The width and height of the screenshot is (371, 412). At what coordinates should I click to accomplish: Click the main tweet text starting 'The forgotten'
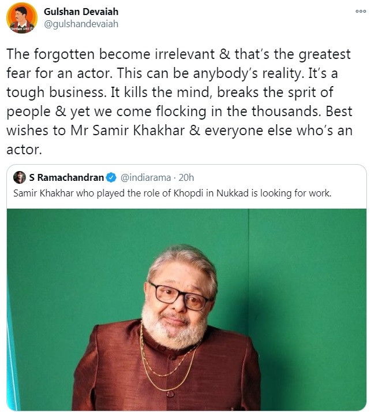[x=179, y=102]
